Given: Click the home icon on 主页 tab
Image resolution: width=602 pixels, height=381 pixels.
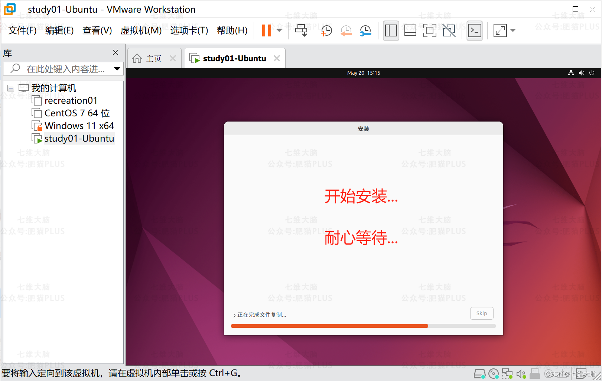Looking at the screenshot, I should [x=137, y=58].
